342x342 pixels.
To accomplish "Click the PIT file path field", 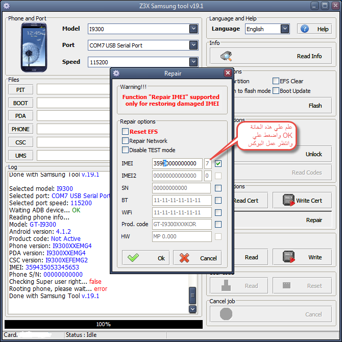I will click(74, 89).
